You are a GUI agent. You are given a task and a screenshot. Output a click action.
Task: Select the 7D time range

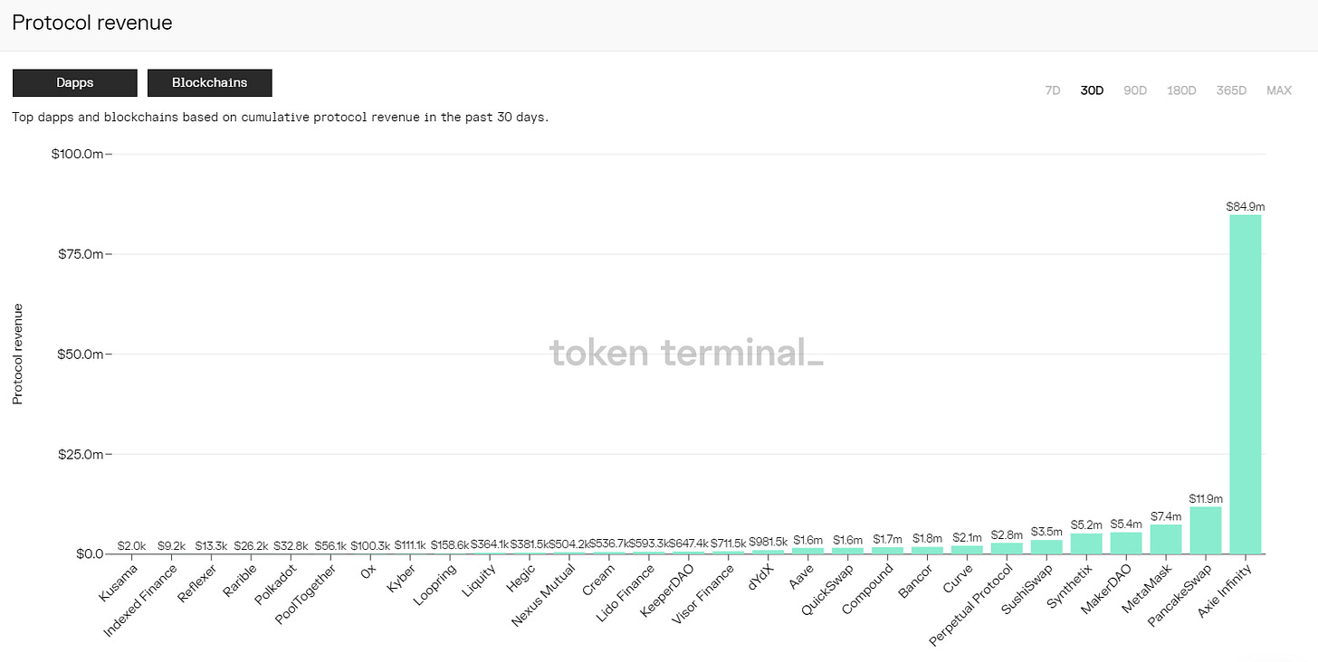tap(1053, 90)
